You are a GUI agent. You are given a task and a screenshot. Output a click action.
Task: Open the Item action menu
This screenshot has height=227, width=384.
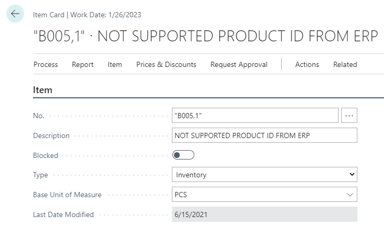114,64
